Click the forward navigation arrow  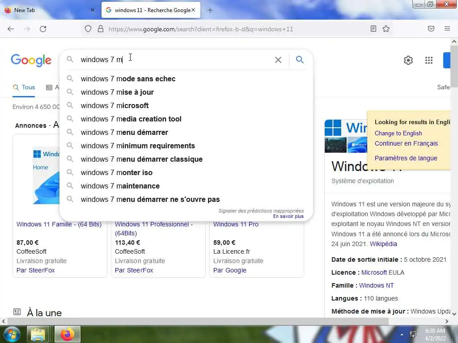pyautogui.click(x=27, y=29)
